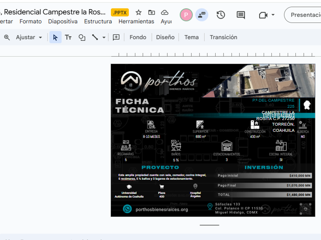Check the cloud document status icon

tap(165, 13)
